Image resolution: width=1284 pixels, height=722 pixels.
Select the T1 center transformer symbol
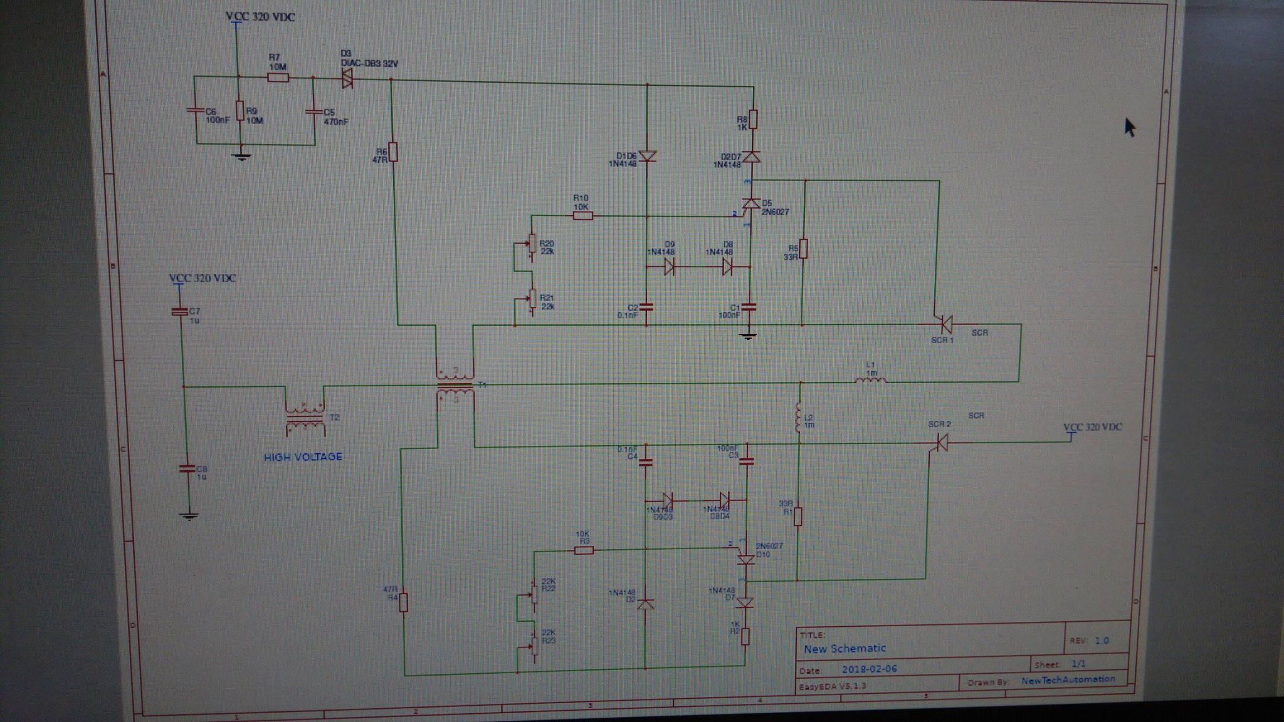(456, 384)
